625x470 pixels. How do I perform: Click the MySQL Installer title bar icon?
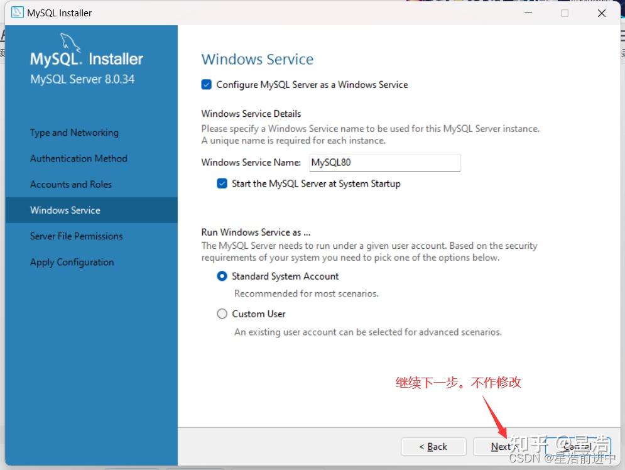point(17,13)
